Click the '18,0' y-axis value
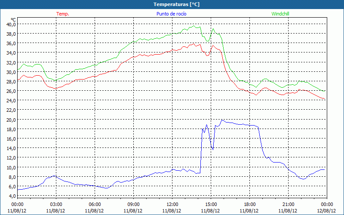This screenshot has width=344, height=215. click(11, 129)
